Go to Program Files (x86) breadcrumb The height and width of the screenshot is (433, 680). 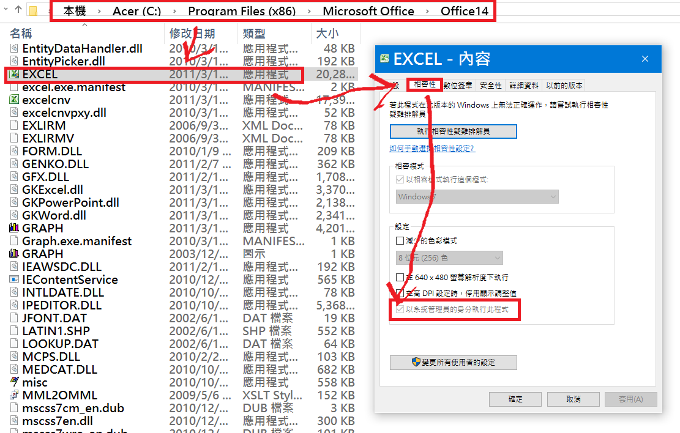(242, 11)
